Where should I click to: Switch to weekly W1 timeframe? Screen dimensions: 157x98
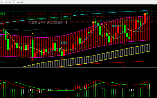coord(18,2)
